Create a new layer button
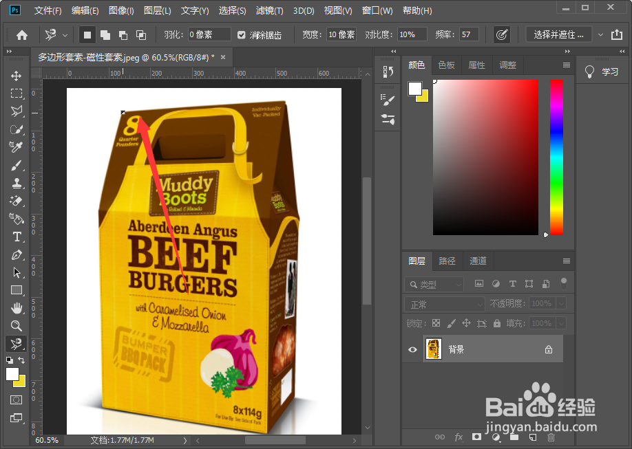 tap(532, 437)
